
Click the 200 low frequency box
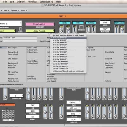[x=33, y=111]
